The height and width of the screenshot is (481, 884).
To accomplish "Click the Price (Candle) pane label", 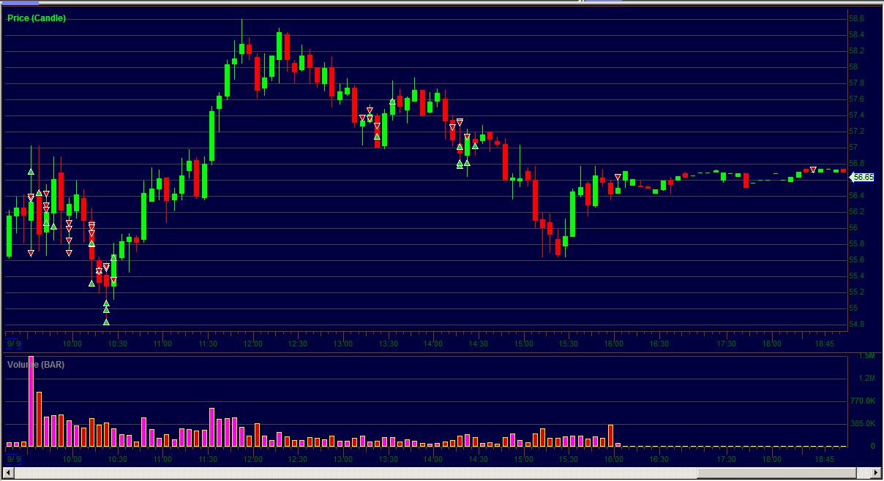I will (x=37, y=18).
